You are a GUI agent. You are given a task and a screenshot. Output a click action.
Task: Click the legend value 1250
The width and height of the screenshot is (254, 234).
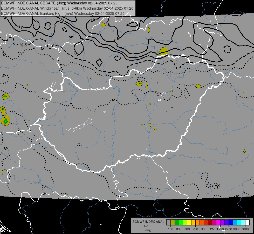(x=212, y=229)
